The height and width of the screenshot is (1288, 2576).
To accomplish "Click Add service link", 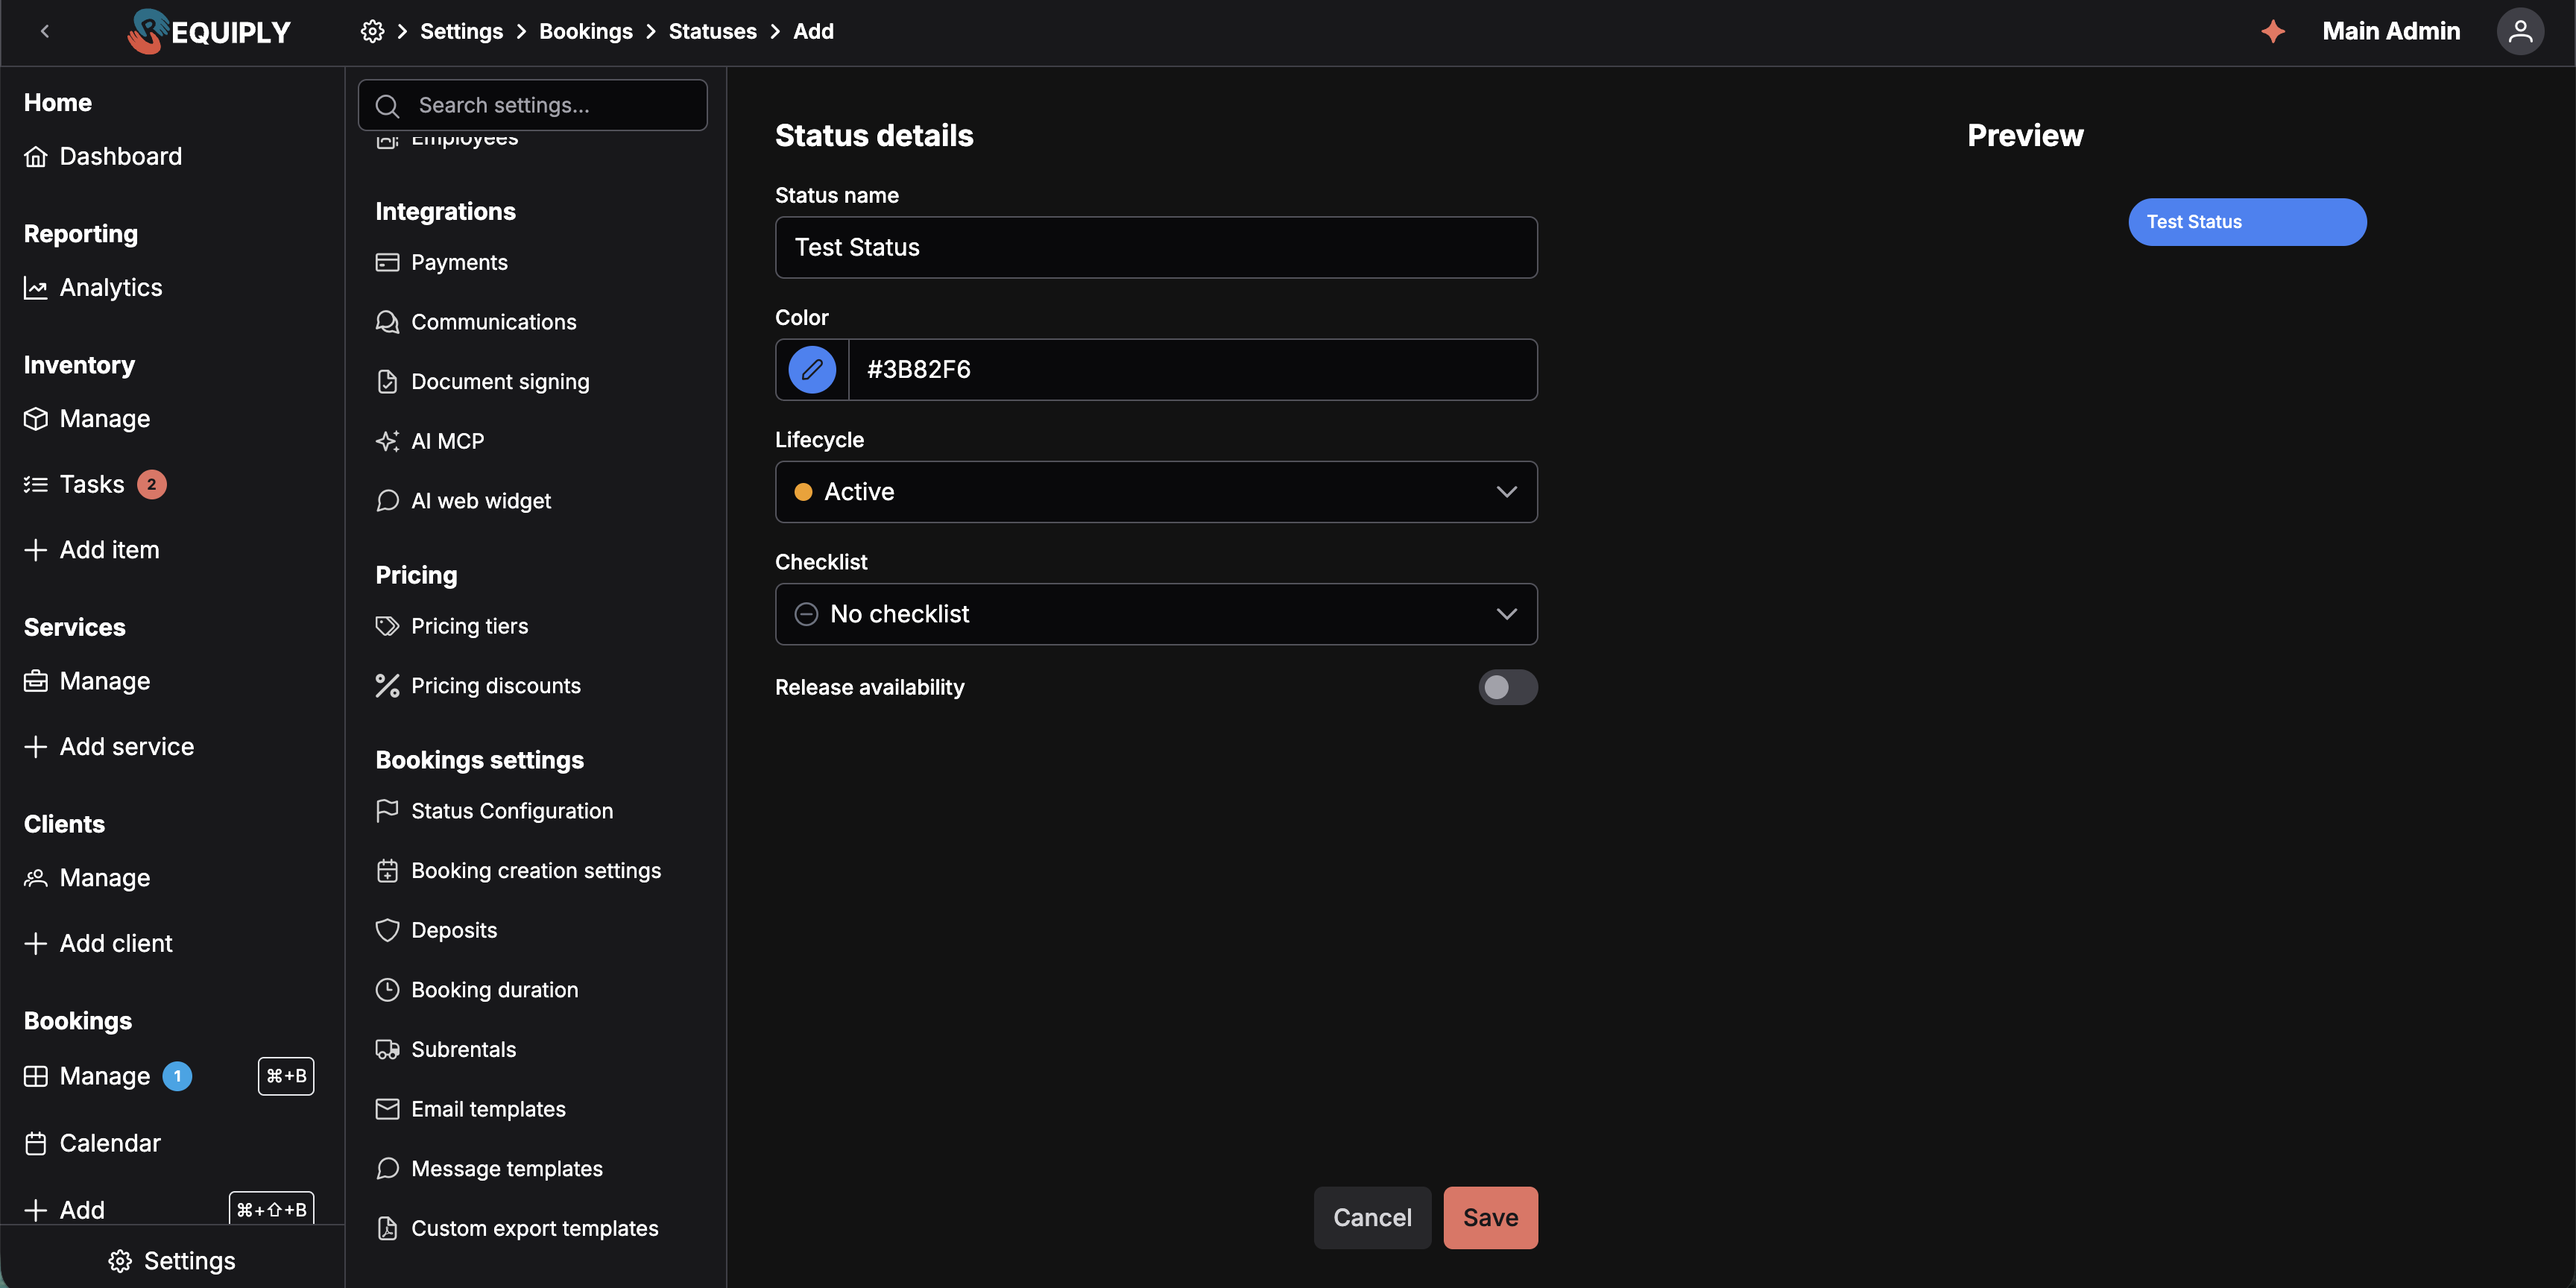I will point(109,747).
